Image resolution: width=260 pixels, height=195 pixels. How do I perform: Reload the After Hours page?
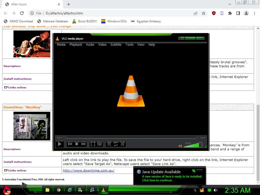[x=22, y=13]
